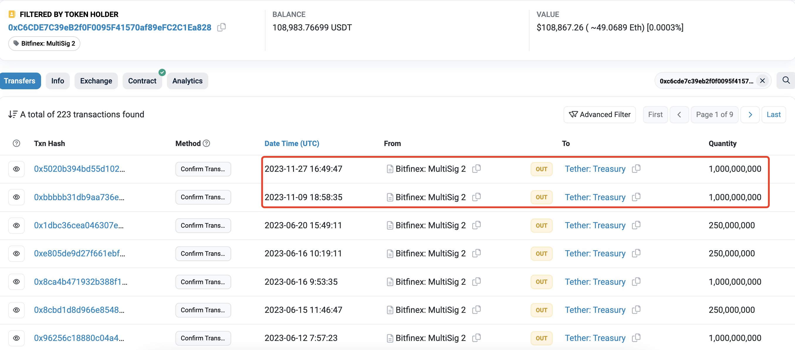The width and height of the screenshot is (795, 350).
Task: Open the Analytics tab
Action: coord(187,81)
